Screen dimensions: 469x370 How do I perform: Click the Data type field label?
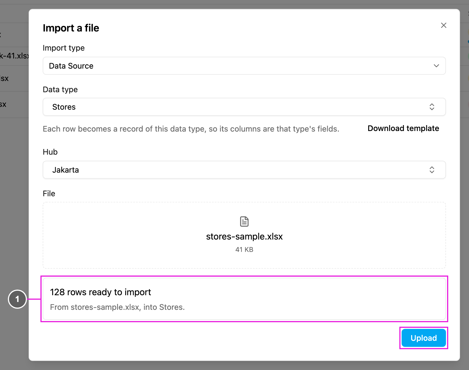click(x=60, y=90)
